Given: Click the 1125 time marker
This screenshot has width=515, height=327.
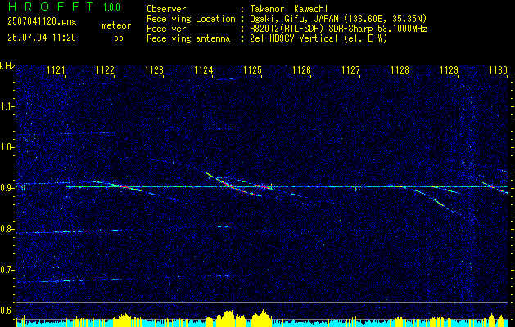Looking at the screenshot, I should 252,69.
